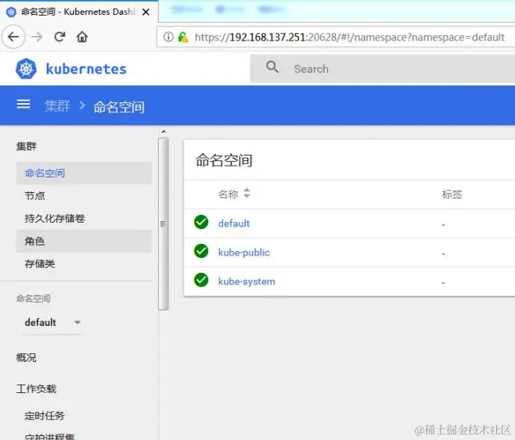The image size is (515, 440).
Task: Click the browser forward arrow button
Action: point(37,37)
